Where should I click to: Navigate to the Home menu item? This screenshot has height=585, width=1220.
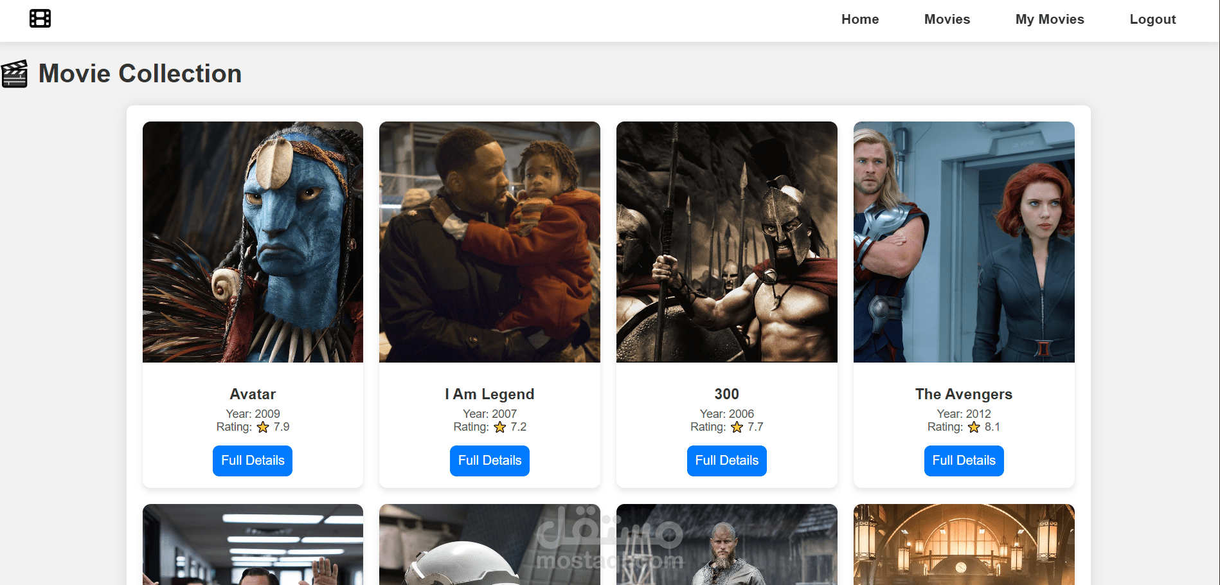[860, 19]
